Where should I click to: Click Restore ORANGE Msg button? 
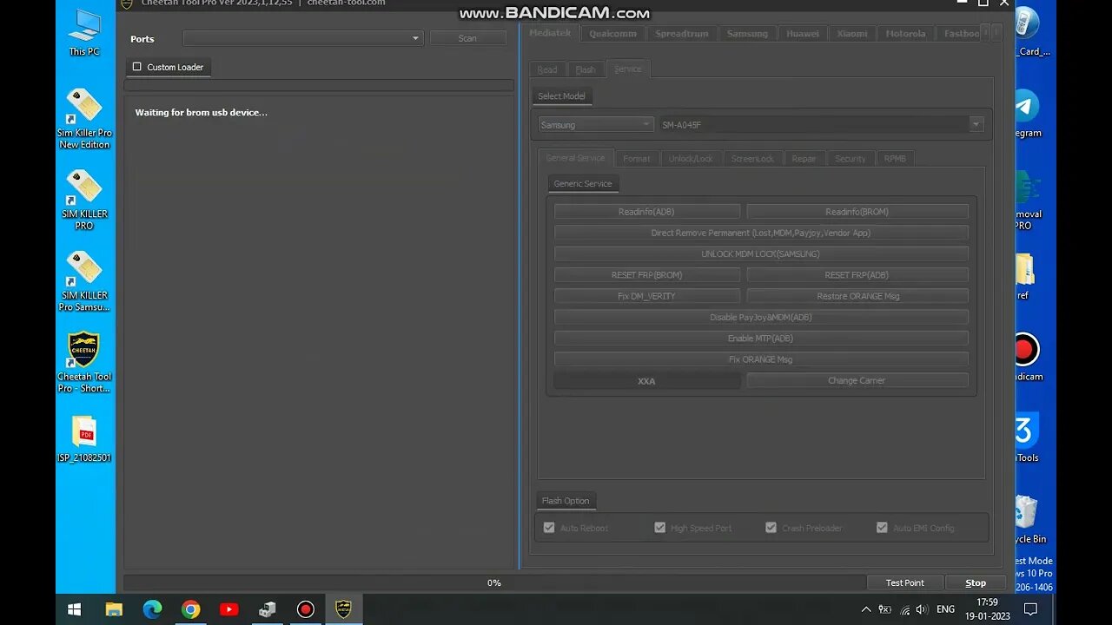857,296
